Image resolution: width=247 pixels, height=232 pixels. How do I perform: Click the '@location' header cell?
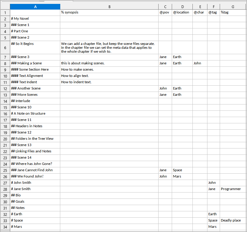click(x=182, y=13)
